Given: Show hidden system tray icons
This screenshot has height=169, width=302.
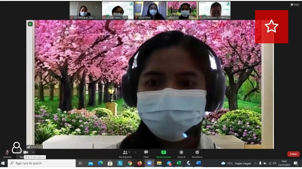Looking at the screenshot, I should point(256,163).
